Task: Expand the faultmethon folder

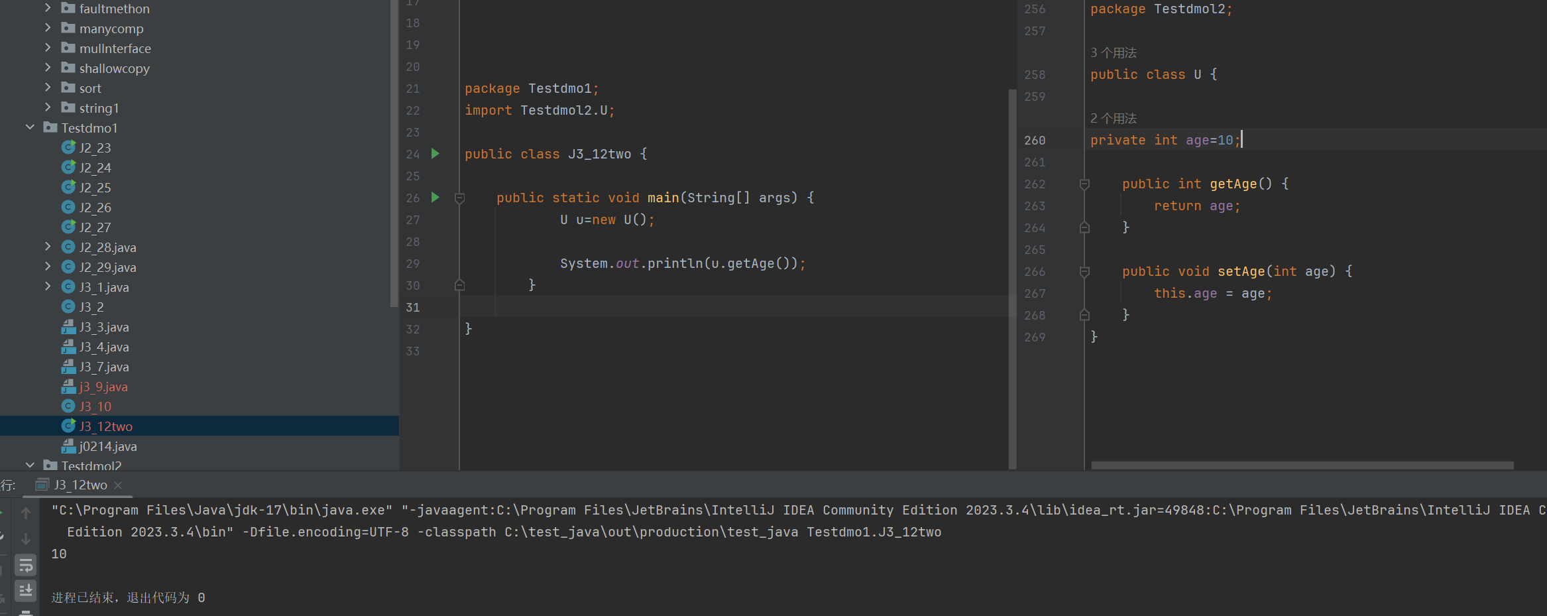Action: point(48,8)
